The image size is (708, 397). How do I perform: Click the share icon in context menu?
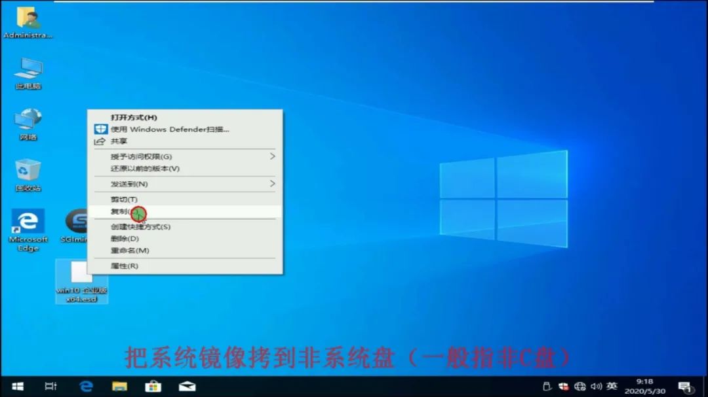(100, 141)
